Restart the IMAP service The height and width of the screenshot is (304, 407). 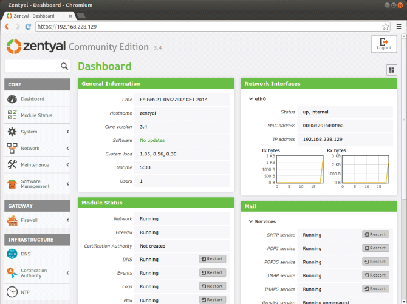tap(375, 275)
